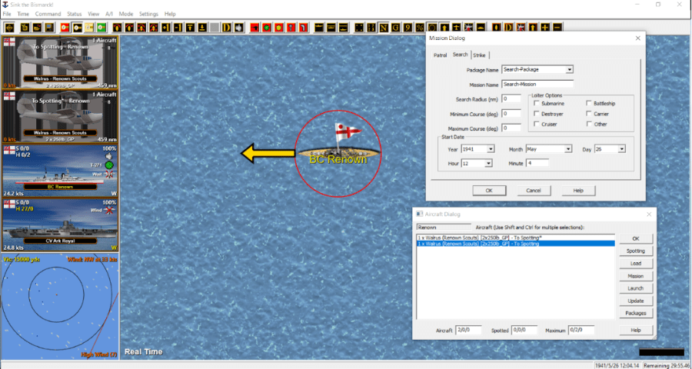
Task: Enable the Other loiter checkbox
Action: click(x=589, y=124)
